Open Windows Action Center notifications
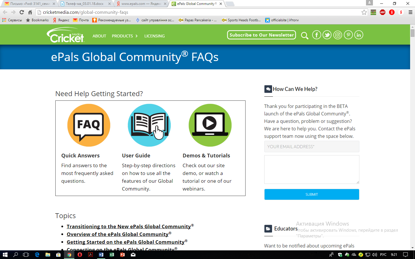 [x=405, y=255]
